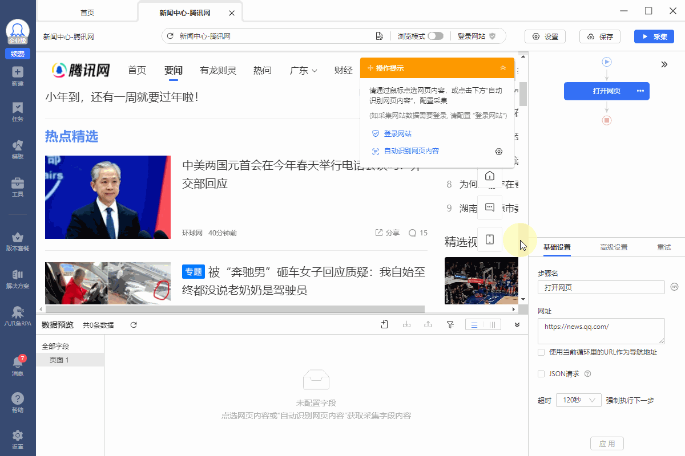This screenshot has width=685, height=456.
Task: Enable the JSON请求 checkbox
Action: point(541,374)
